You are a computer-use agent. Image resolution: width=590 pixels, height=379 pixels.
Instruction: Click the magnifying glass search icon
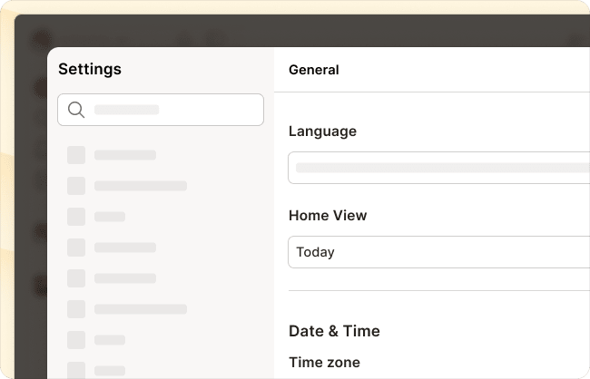[x=76, y=110]
